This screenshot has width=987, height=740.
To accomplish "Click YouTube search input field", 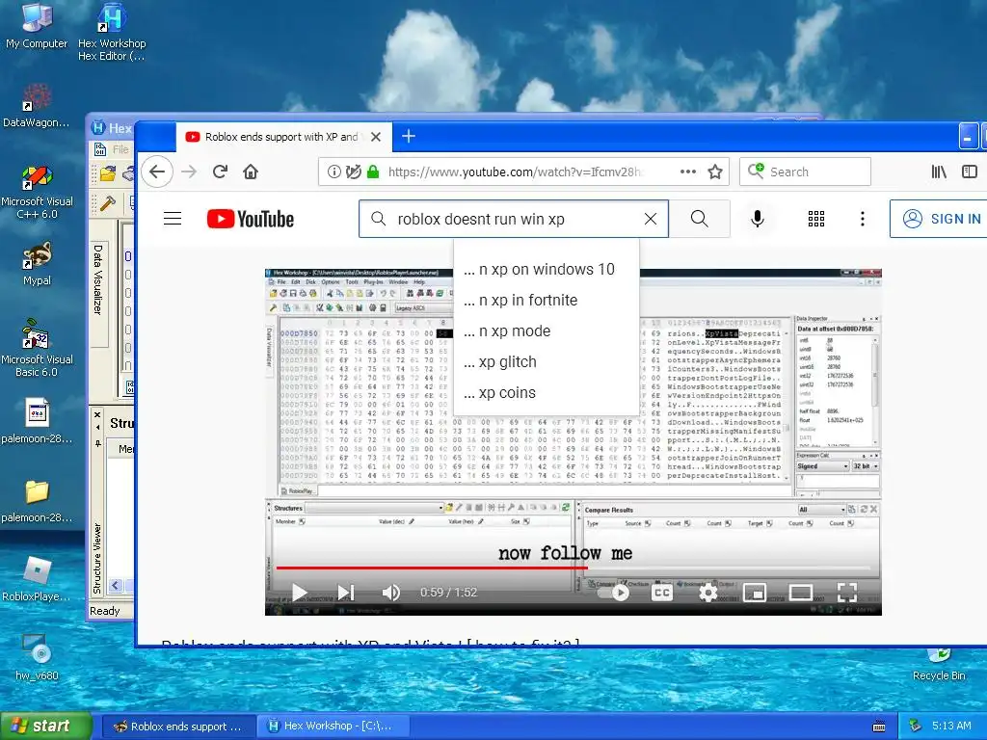I will tap(513, 219).
